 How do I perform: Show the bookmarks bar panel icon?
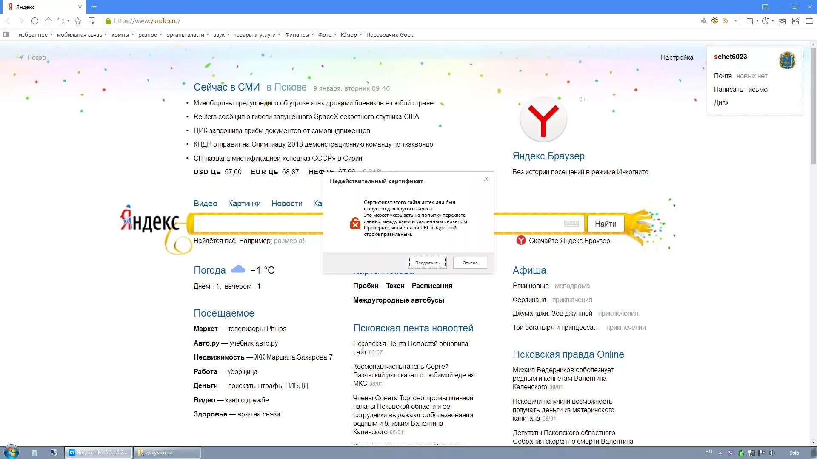click(6, 34)
